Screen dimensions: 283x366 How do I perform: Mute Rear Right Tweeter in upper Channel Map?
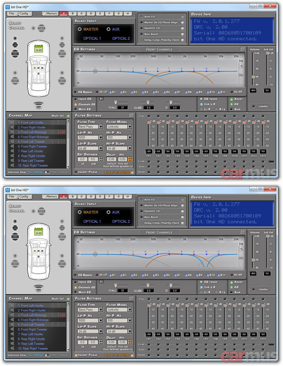click(12, 165)
